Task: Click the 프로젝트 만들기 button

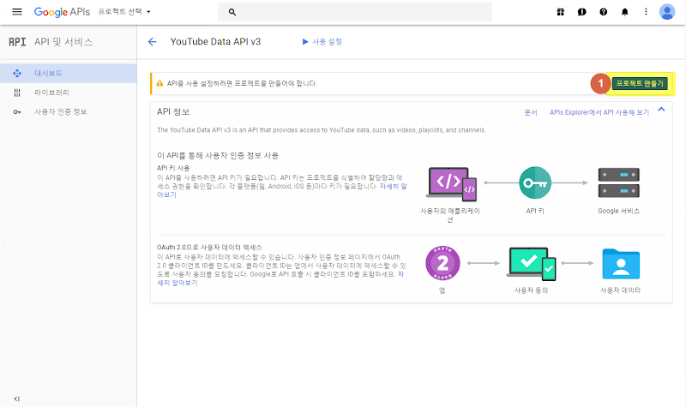Action: (640, 83)
